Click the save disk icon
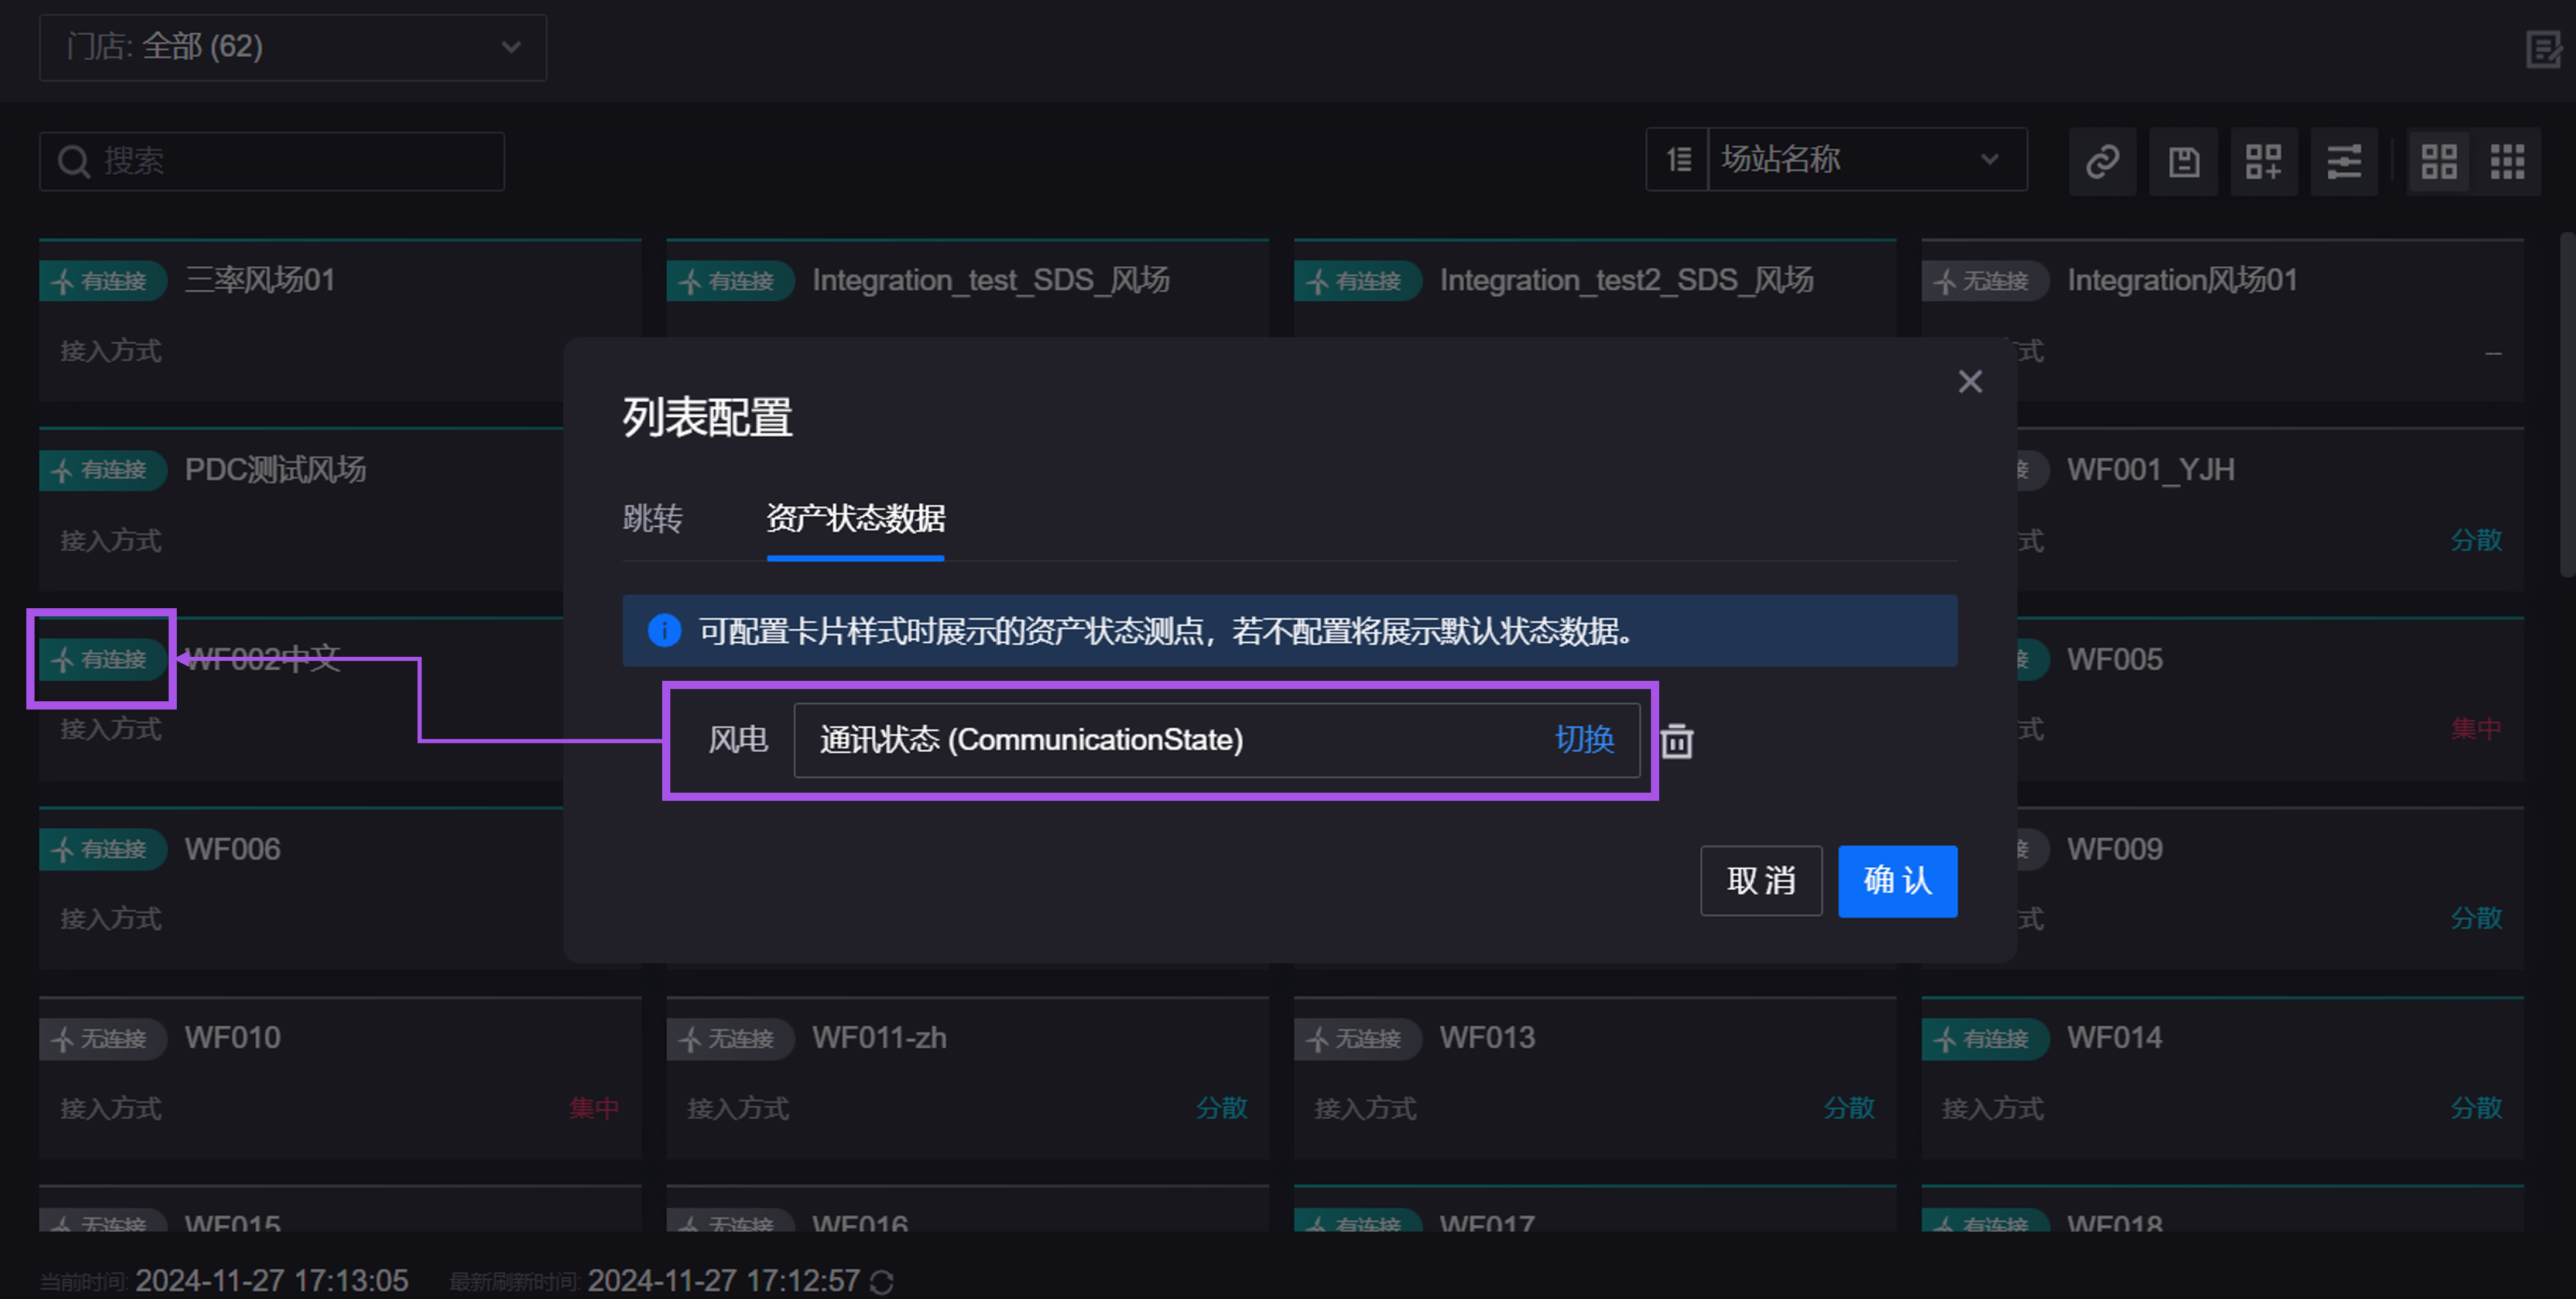This screenshot has height=1299, width=2576. coord(2183,161)
